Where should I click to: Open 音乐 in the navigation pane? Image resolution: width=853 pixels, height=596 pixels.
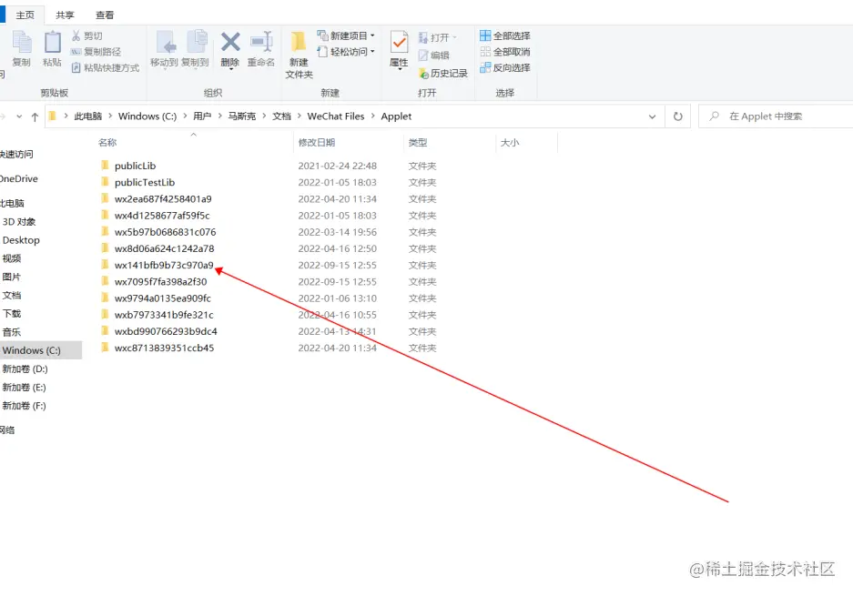coord(12,332)
